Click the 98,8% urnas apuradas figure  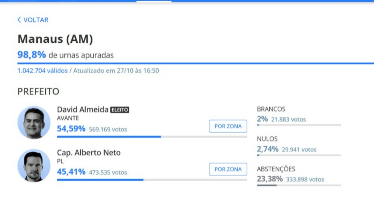32,55
